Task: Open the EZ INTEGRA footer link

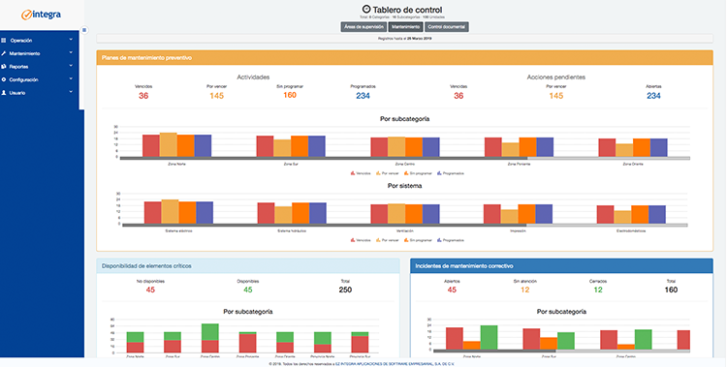Action: 395,364
